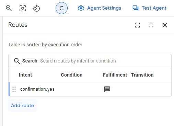
Task: Click the magnifier icon in routes search
Action: (17, 61)
